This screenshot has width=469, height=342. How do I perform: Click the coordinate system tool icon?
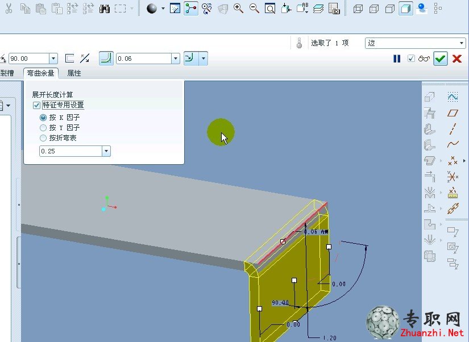tap(453, 177)
